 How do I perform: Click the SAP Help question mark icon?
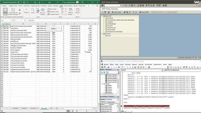coord(163,5)
